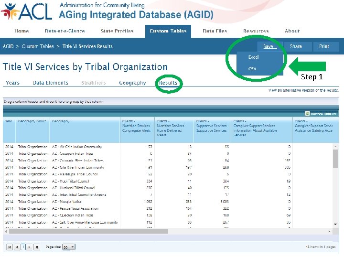Sort by Congregate Meals column header
Screen dimensions: 344x258
point(137,130)
